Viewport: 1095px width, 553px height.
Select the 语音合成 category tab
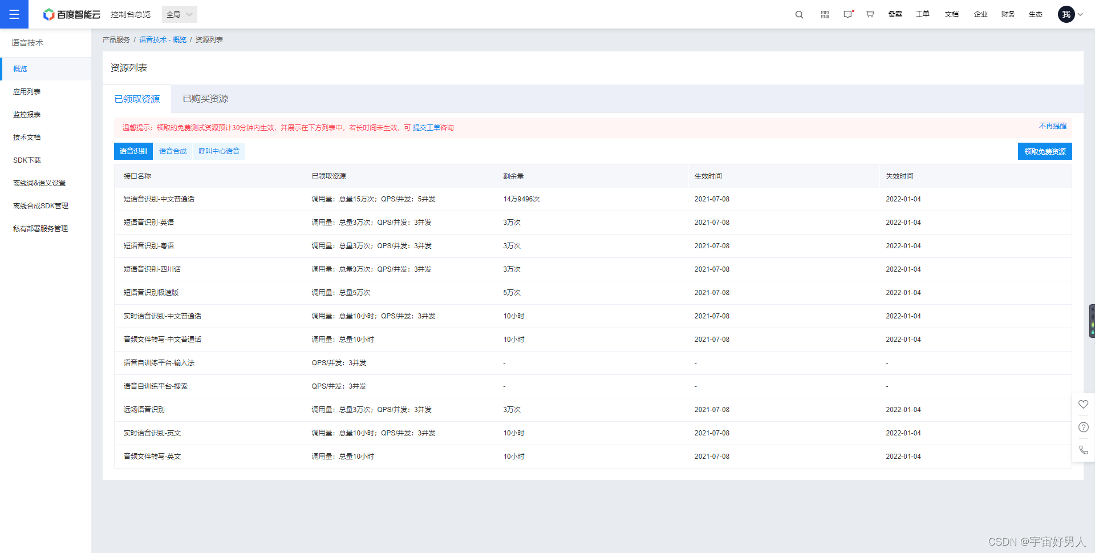click(173, 151)
